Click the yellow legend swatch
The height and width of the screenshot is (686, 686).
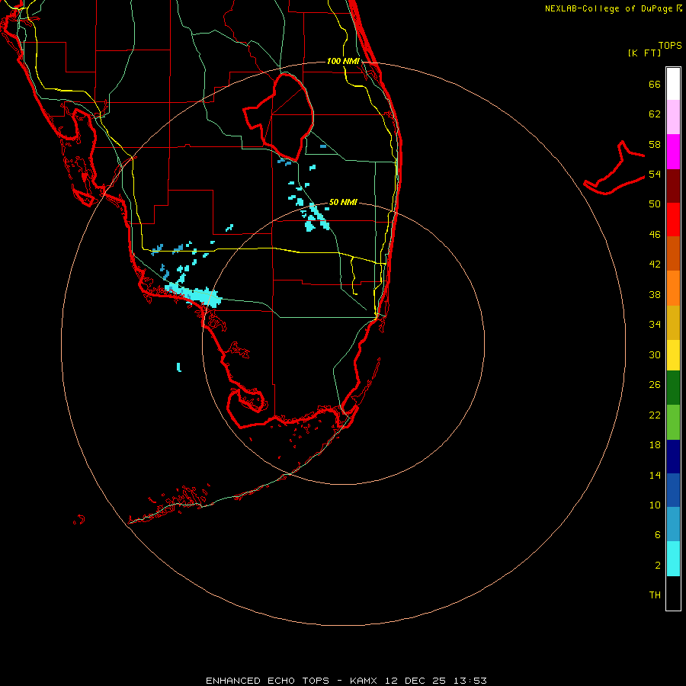tap(673, 355)
